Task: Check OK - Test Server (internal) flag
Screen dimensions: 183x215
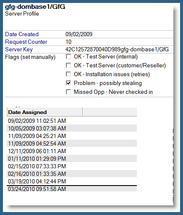Action: tap(68, 57)
